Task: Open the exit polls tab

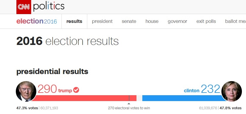Action: point(206,21)
